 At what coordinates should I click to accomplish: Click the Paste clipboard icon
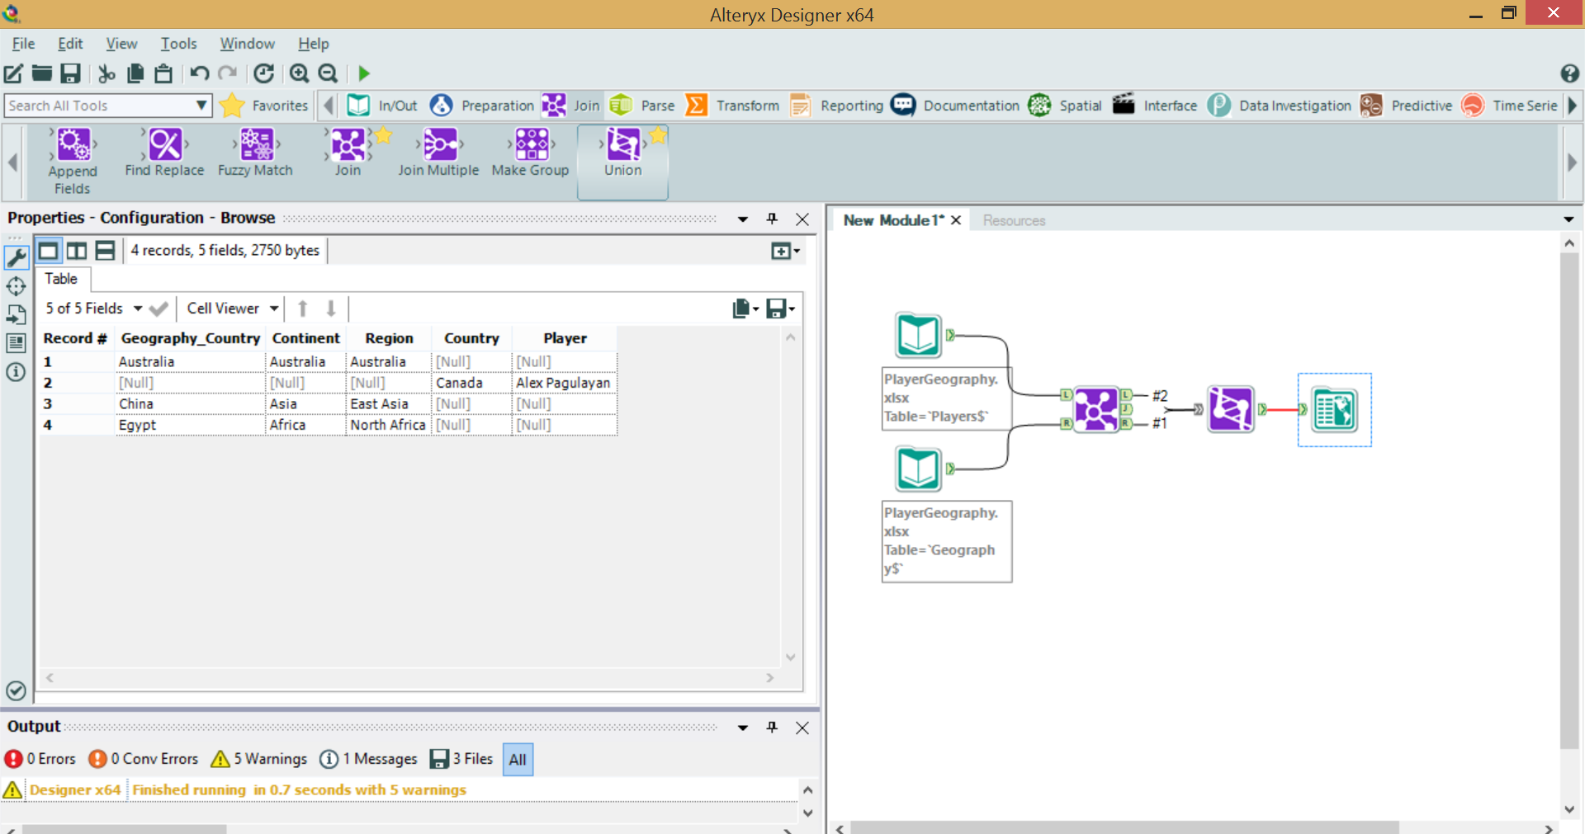[x=163, y=73]
